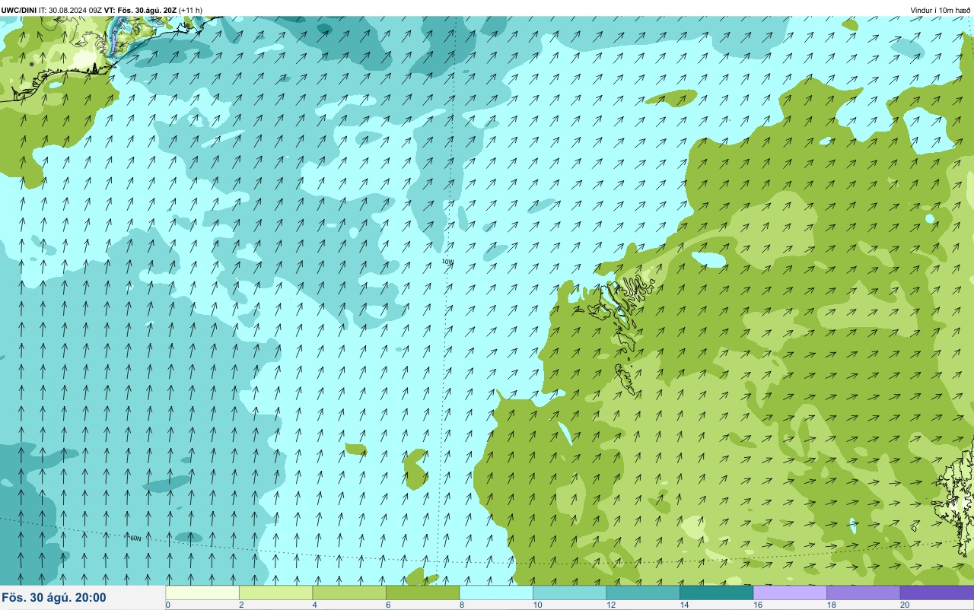Click the legend value '2'
974x610 pixels.
(240, 605)
